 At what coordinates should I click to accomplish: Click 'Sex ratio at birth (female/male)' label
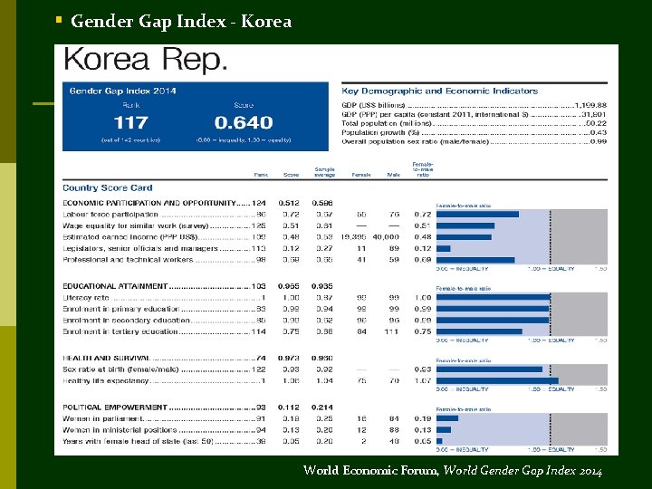click(x=120, y=369)
